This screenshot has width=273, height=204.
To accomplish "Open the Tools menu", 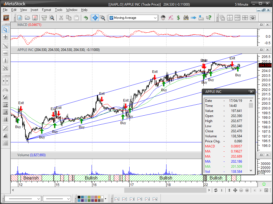I will [x=59, y=10].
